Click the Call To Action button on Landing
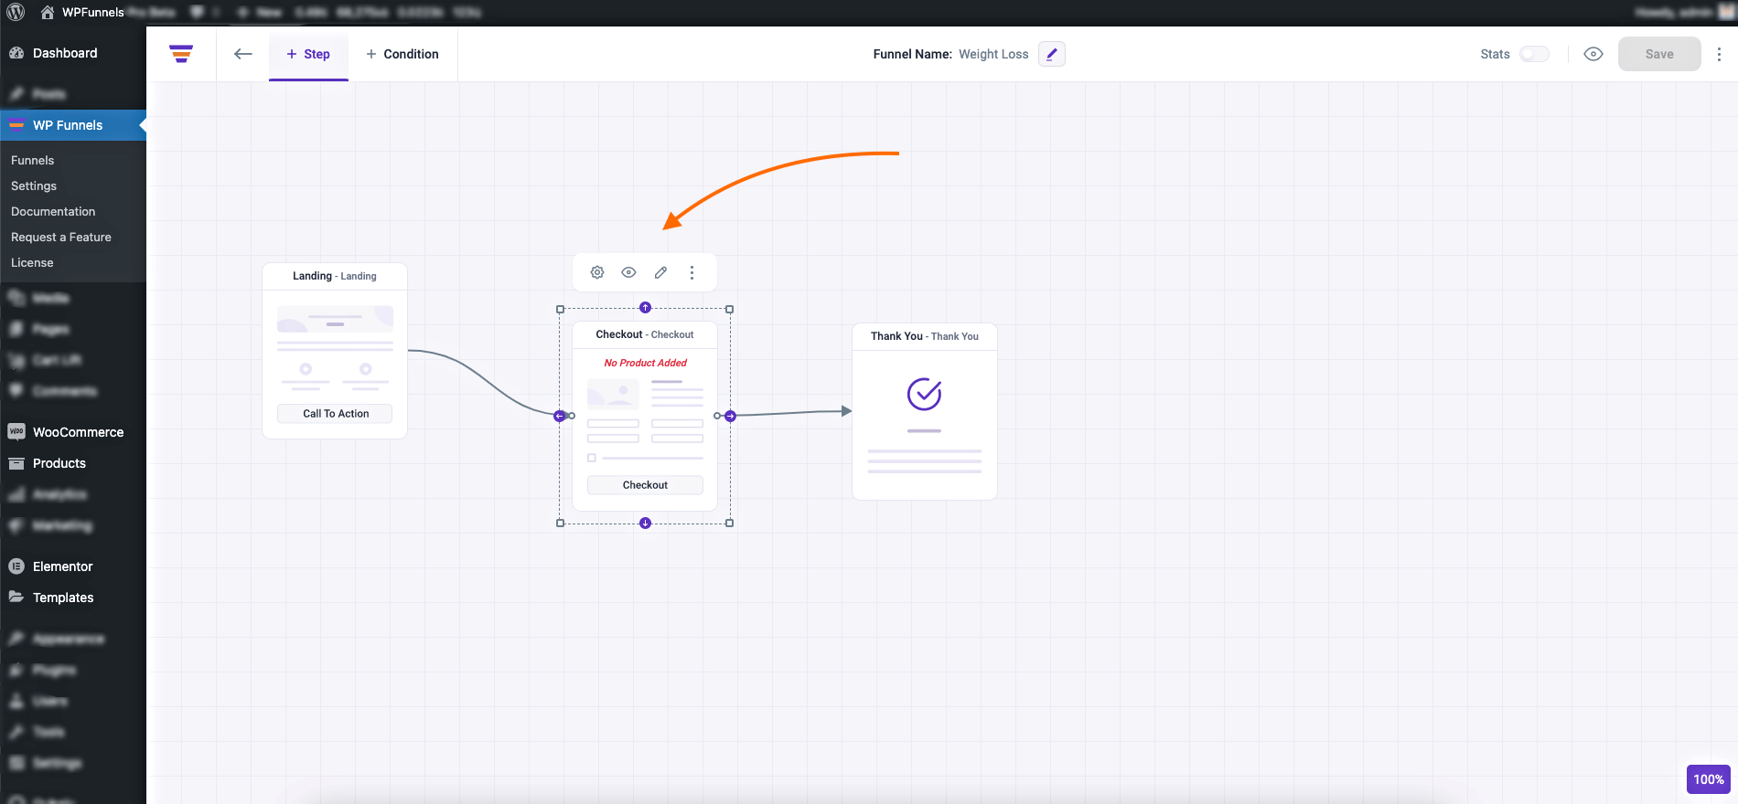Screen dimensions: 1738x804 (336, 414)
